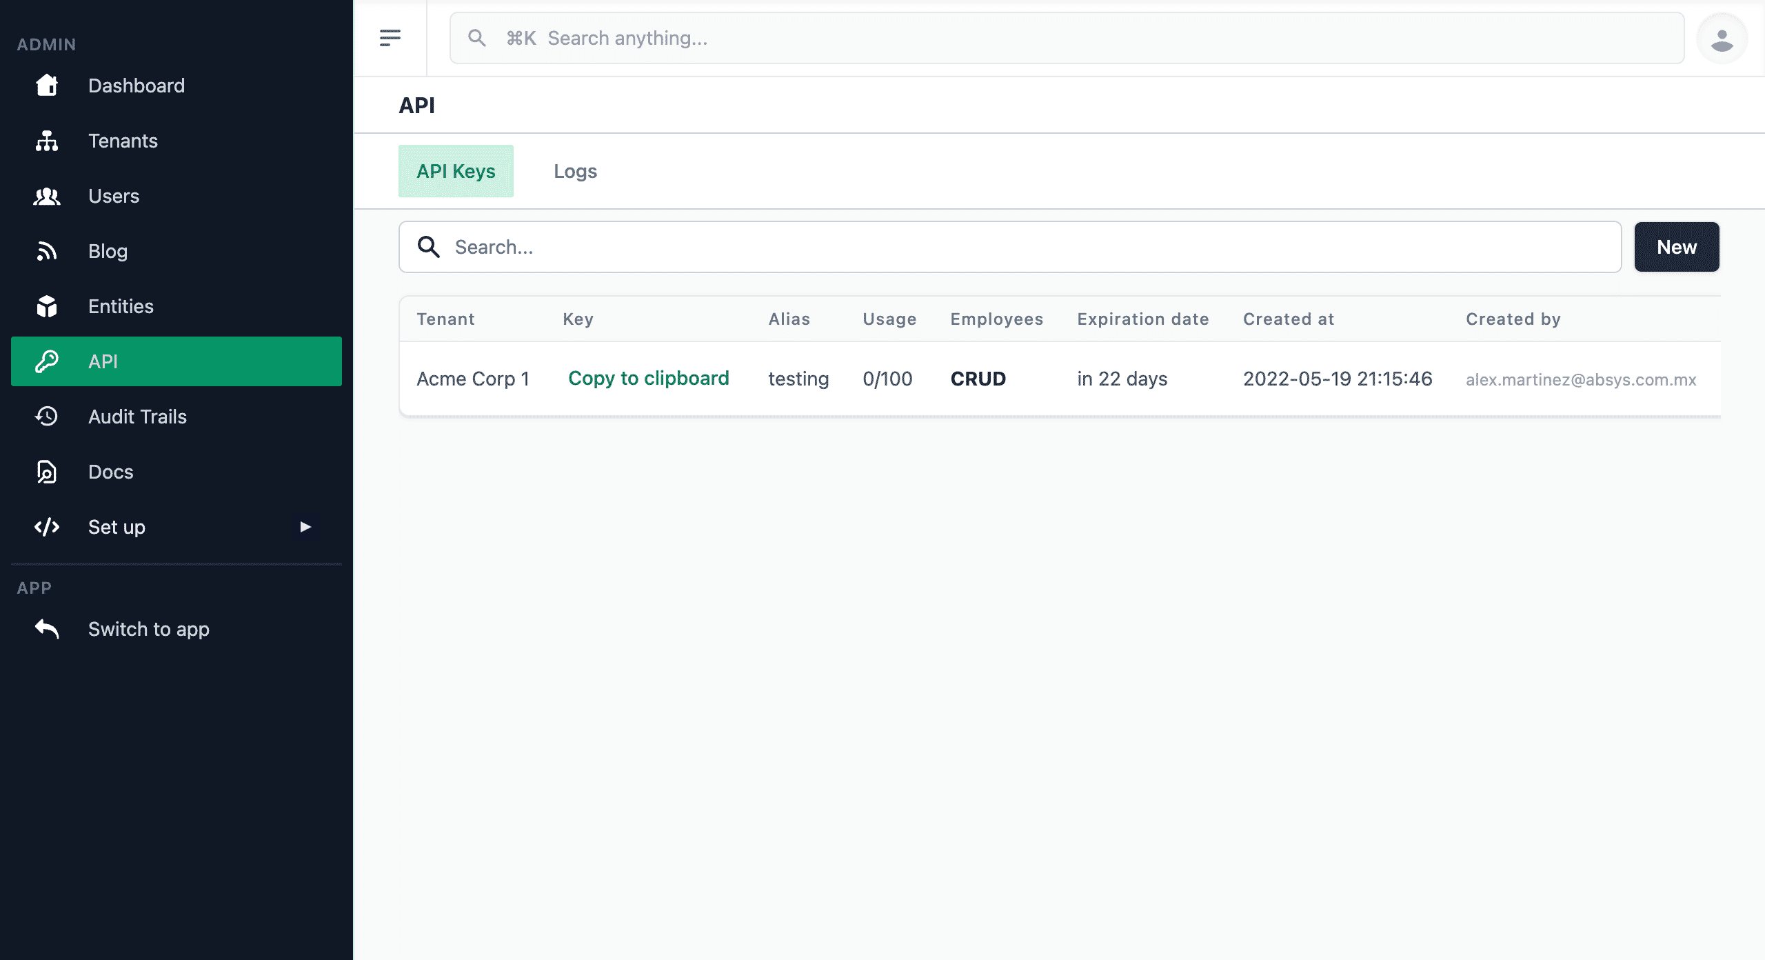
Task: Click the Usage column header
Action: pos(889,319)
